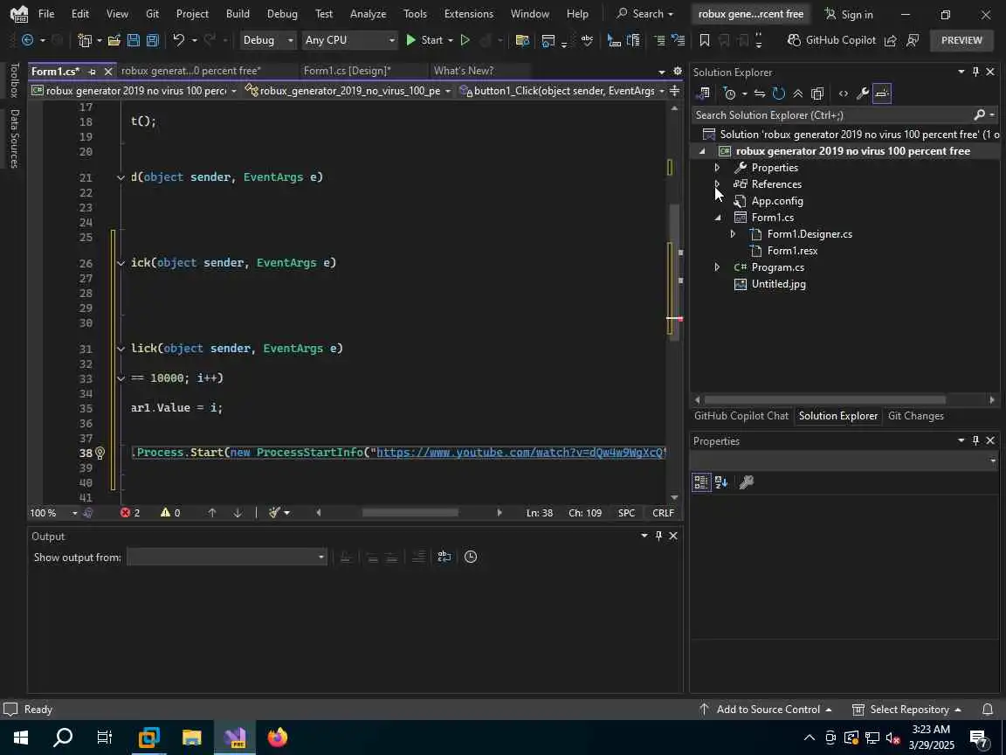Image resolution: width=1006 pixels, height=755 pixels.
Task: Click the Alphabetical sort icon in Properties
Action: coord(721,482)
